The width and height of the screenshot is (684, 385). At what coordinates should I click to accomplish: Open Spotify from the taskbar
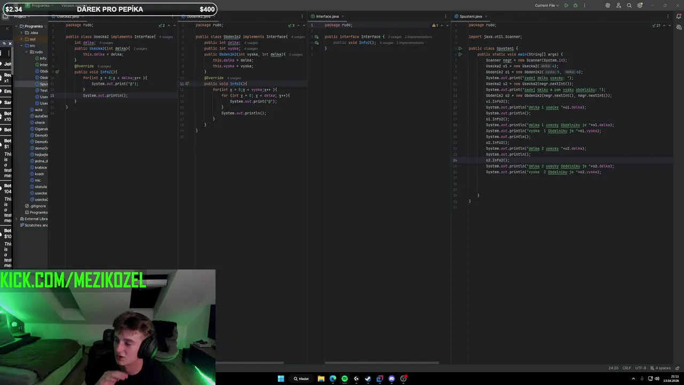pyautogui.click(x=345, y=379)
